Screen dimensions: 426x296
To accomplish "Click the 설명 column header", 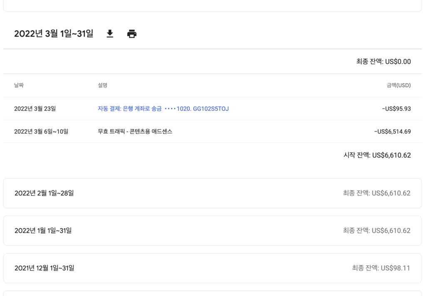I will pos(103,85).
